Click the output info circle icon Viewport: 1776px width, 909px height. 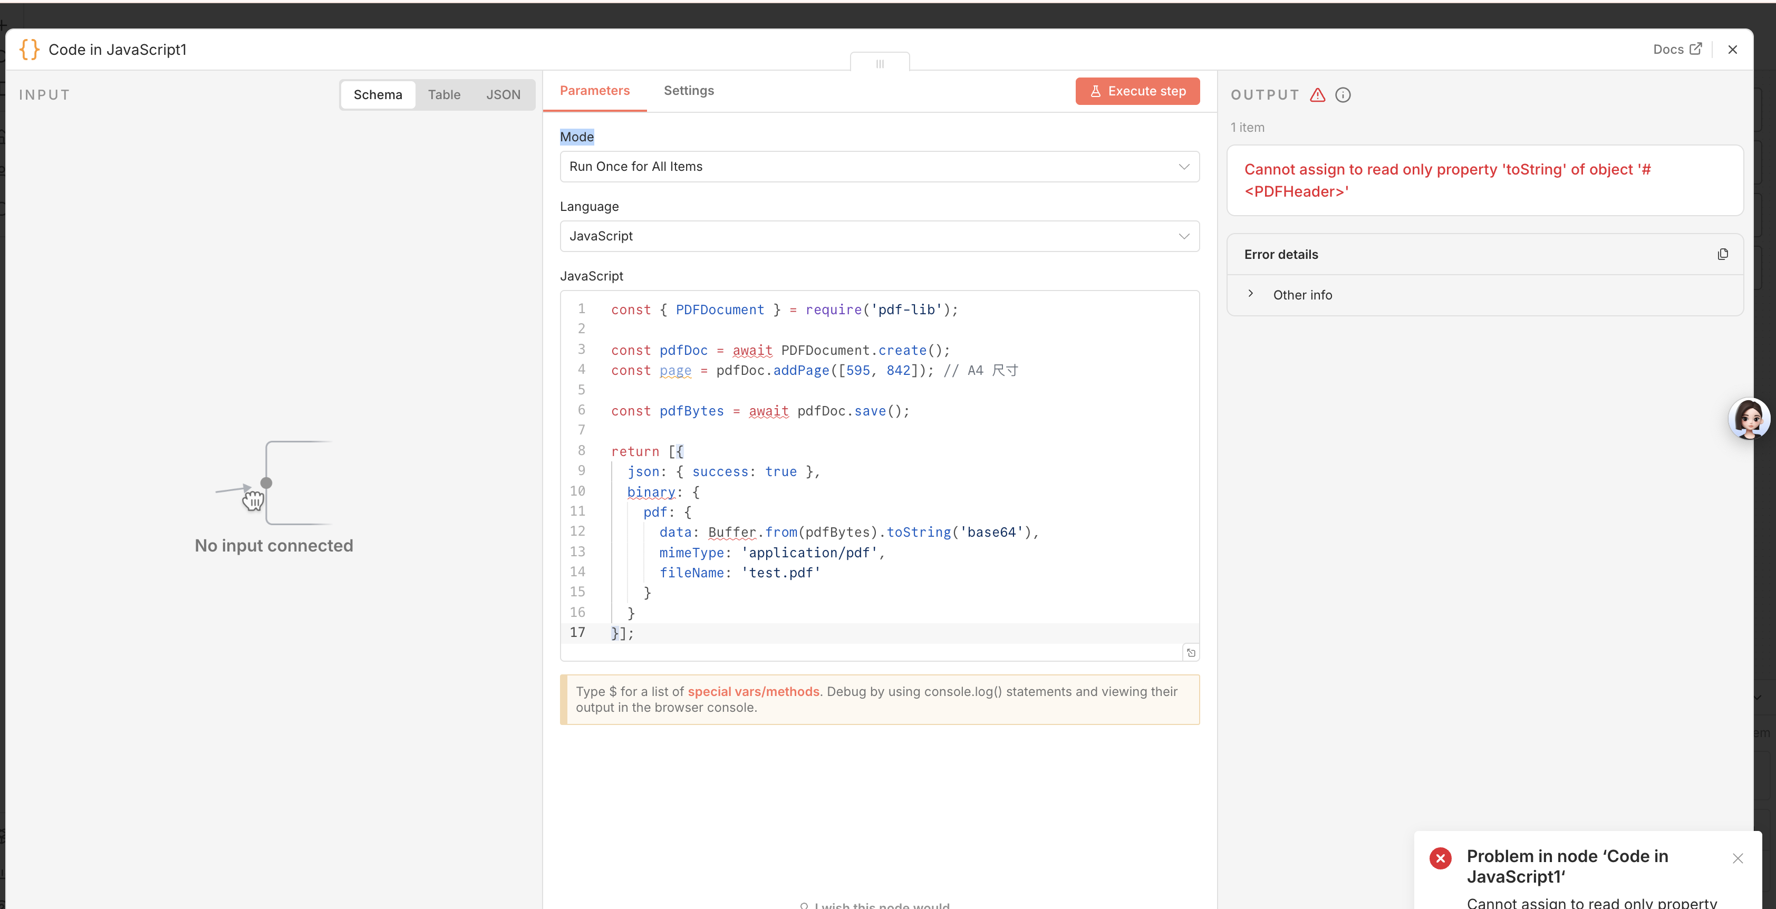[1343, 95]
